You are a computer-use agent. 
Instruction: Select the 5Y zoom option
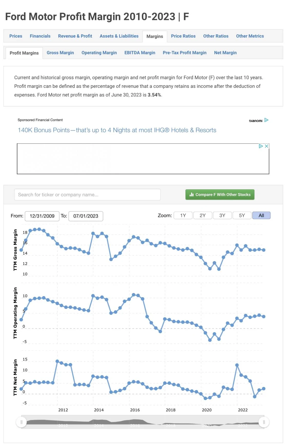[242, 216]
